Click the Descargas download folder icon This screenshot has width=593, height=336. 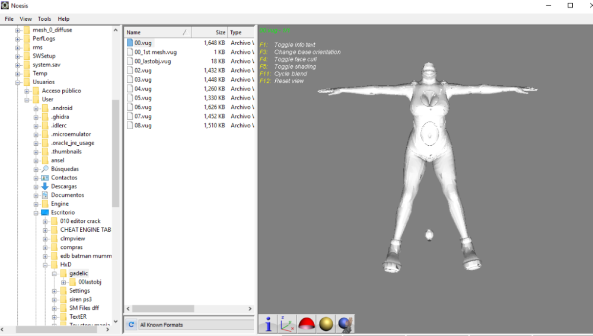click(x=44, y=186)
